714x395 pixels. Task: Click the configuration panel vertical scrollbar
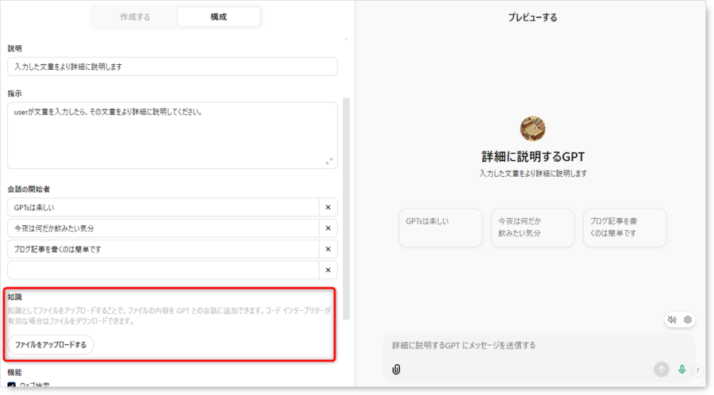345,206
